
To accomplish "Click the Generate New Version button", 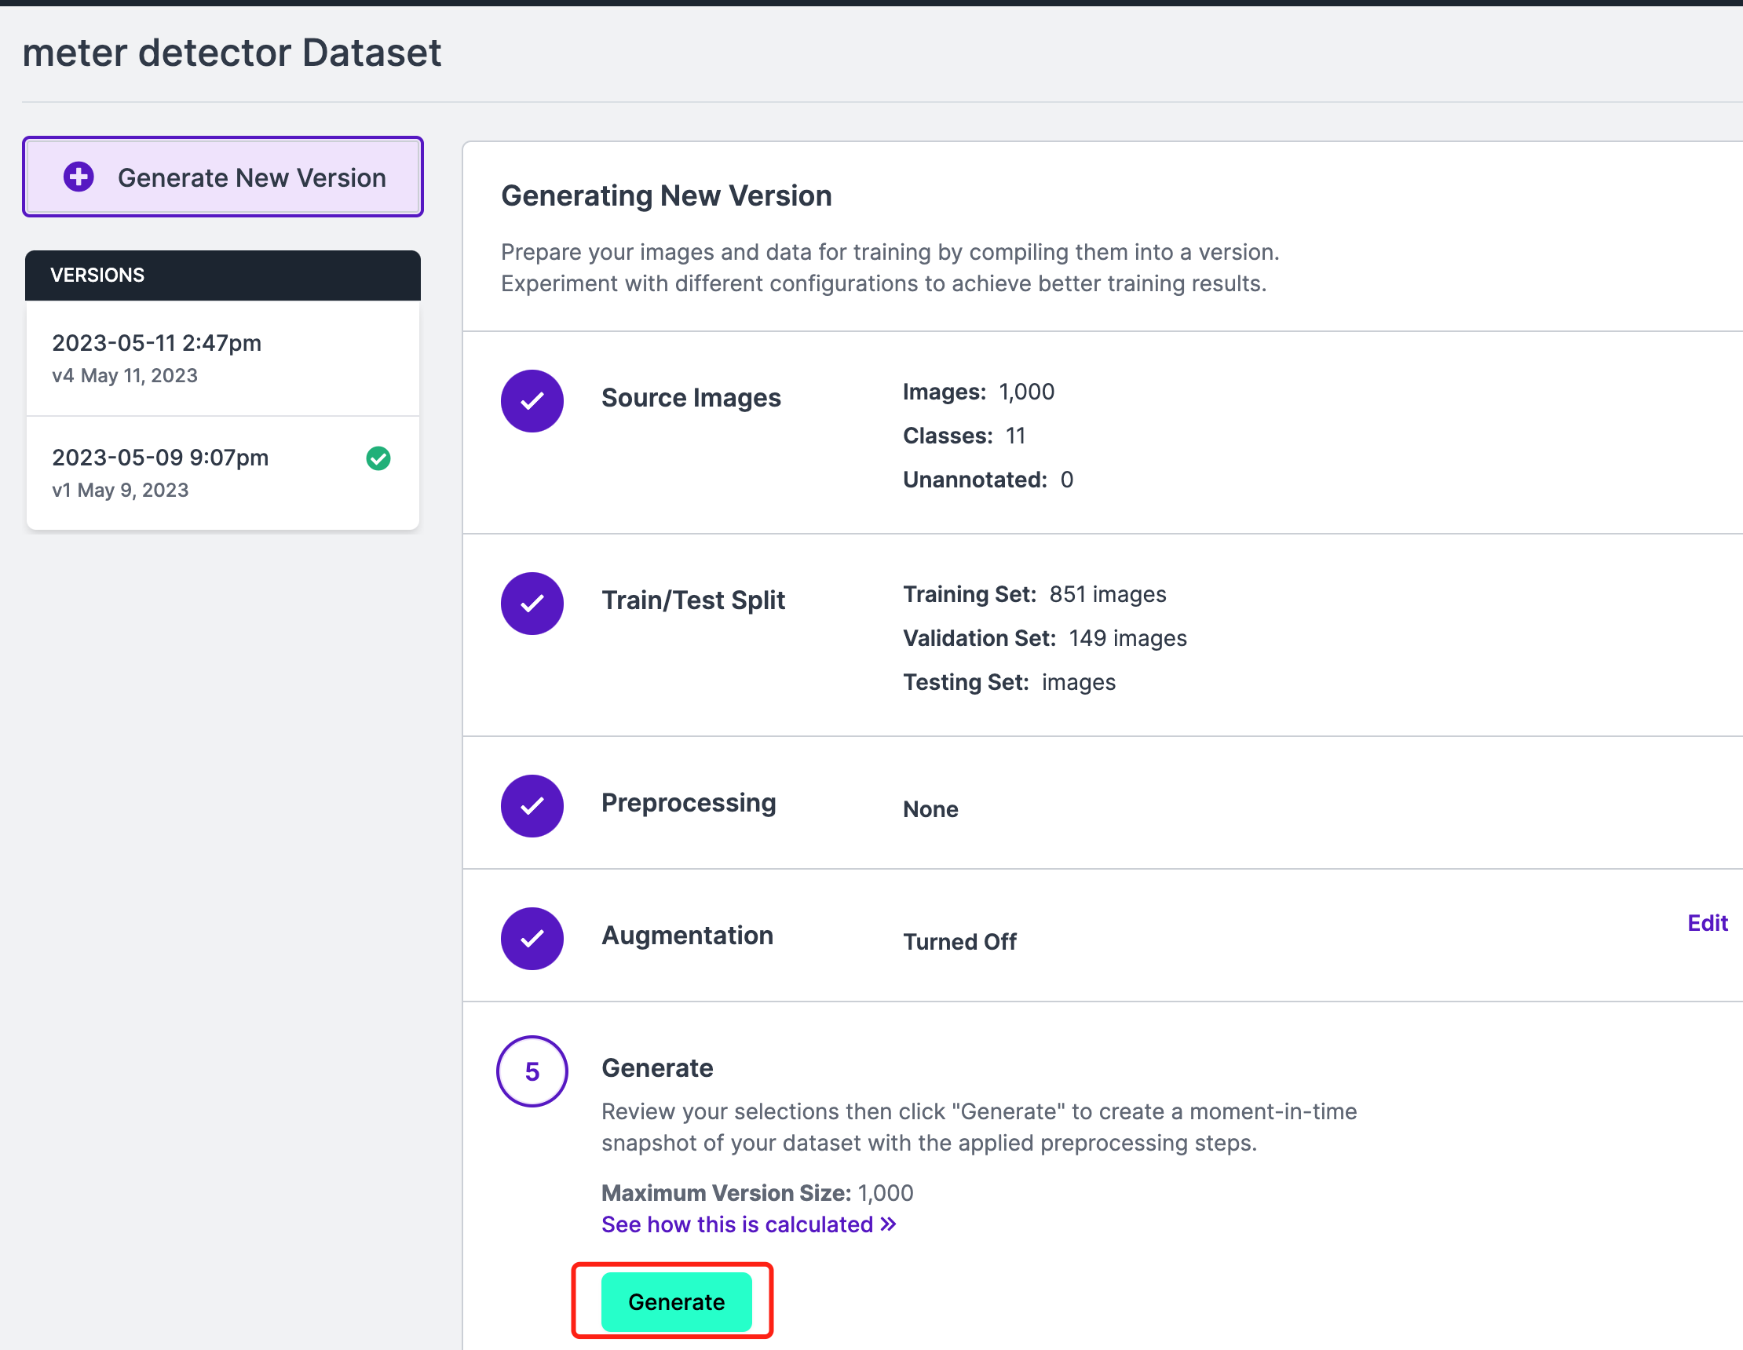I will [223, 177].
